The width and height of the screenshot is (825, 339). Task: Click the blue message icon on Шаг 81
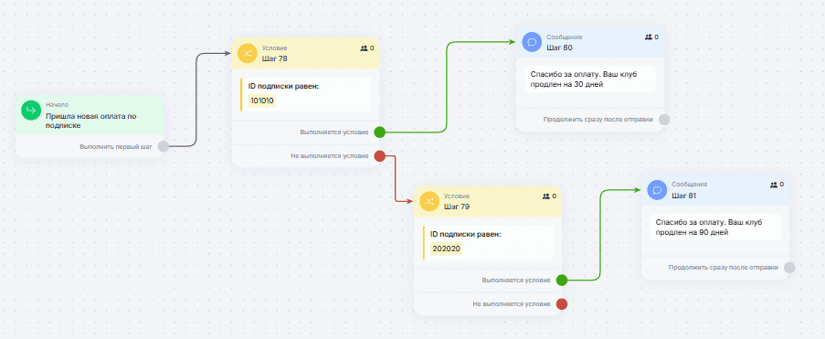pyautogui.click(x=657, y=189)
